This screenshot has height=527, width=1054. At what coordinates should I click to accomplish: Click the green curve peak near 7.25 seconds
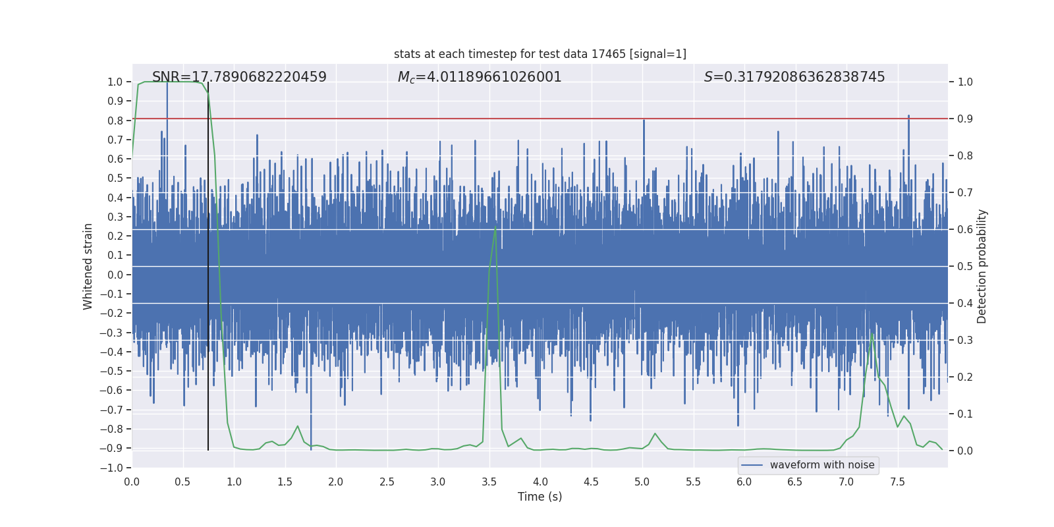(872, 335)
